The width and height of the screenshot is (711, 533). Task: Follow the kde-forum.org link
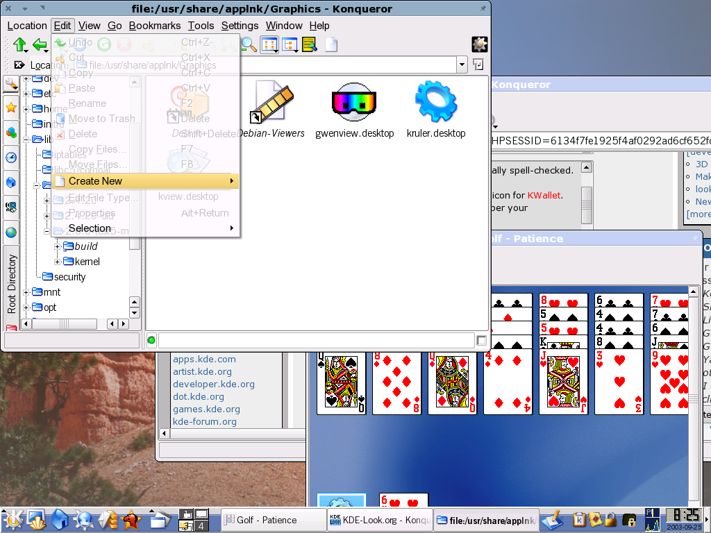pyautogui.click(x=205, y=421)
